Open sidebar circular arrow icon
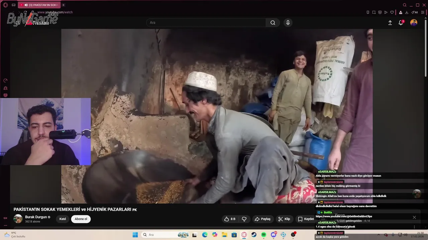 click(5, 81)
